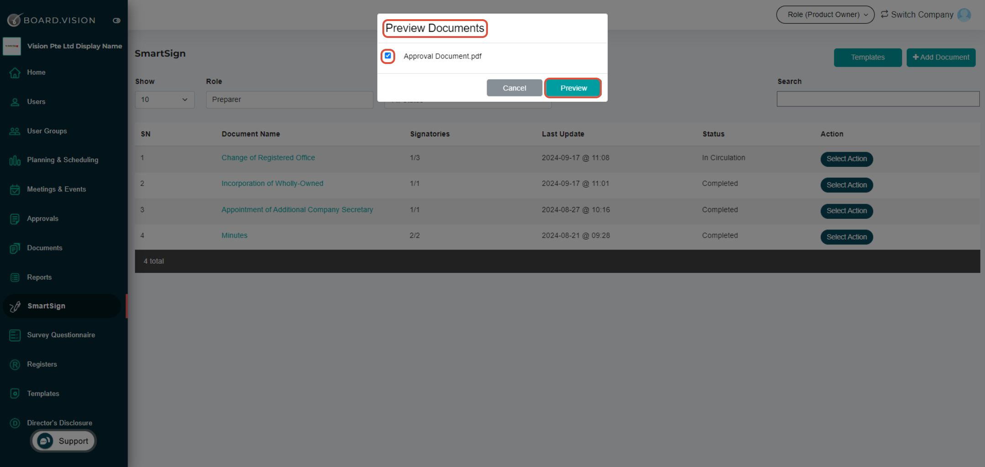Image resolution: width=985 pixels, height=467 pixels.
Task: Click the Approval Document.pdf file name
Action: [x=443, y=56]
